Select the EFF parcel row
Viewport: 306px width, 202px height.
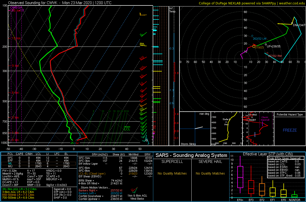click(39, 161)
